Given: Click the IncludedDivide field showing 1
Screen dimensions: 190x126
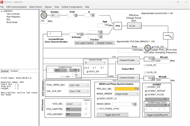Looking at the screenshot, I should [54, 34].
